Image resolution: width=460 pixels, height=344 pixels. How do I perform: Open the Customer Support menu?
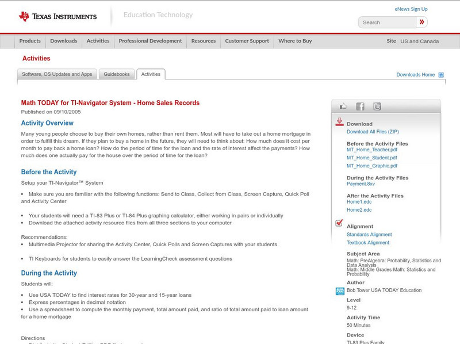pyautogui.click(x=247, y=41)
